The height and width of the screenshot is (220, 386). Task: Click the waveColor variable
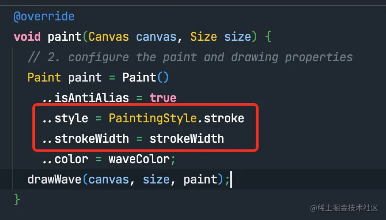(x=139, y=159)
